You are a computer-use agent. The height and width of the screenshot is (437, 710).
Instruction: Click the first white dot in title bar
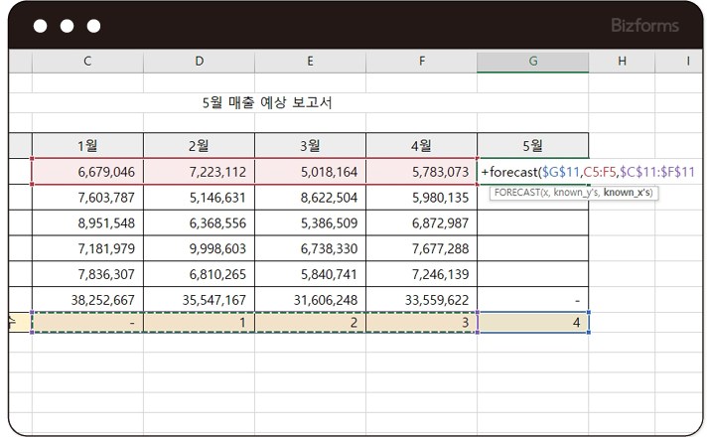(41, 26)
